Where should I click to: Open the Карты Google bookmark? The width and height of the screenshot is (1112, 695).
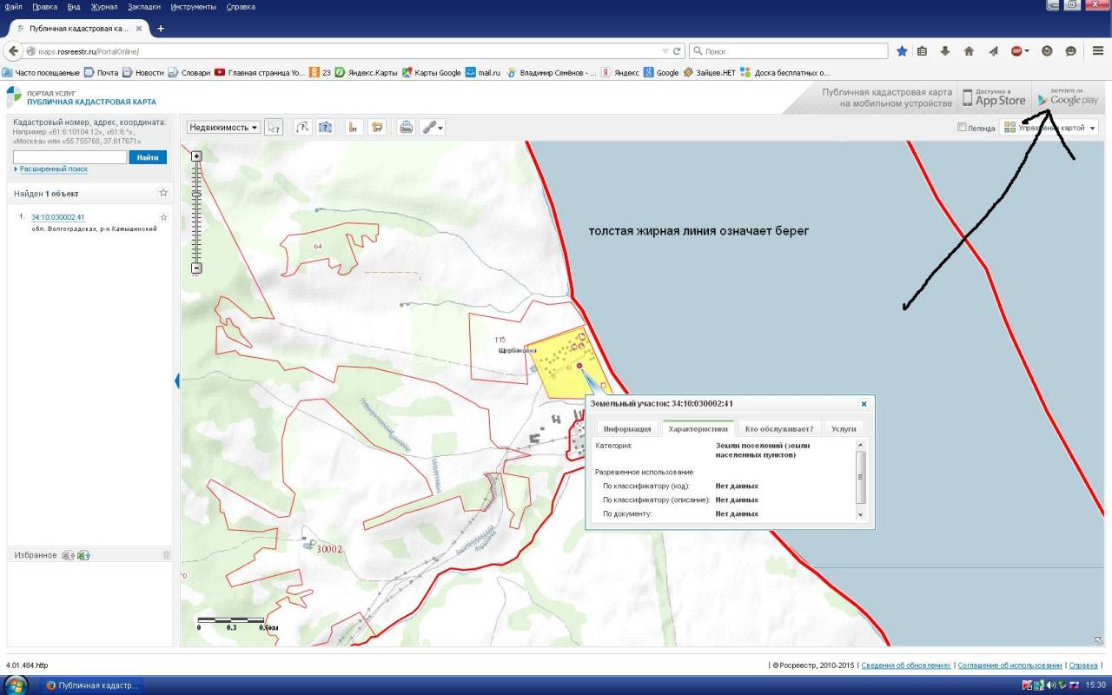pyautogui.click(x=431, y=73)
